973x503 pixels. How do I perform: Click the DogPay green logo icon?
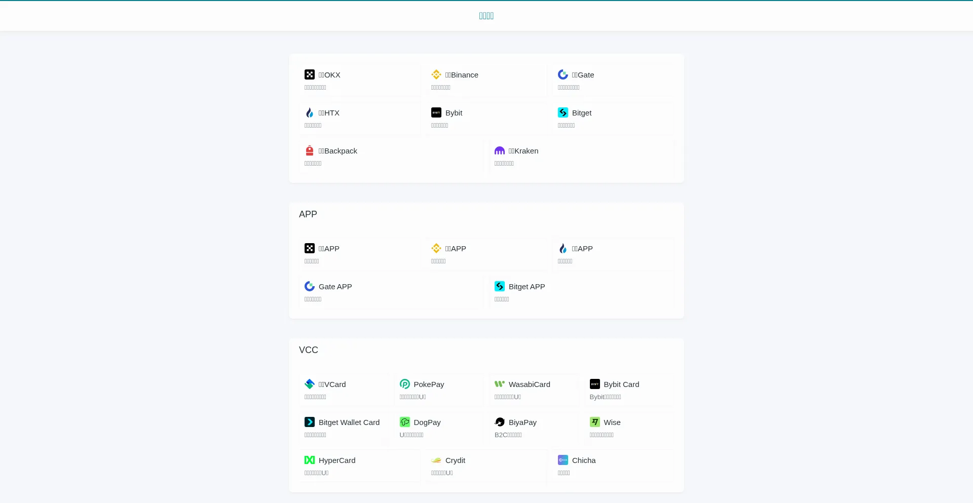[x=404, y=422]
